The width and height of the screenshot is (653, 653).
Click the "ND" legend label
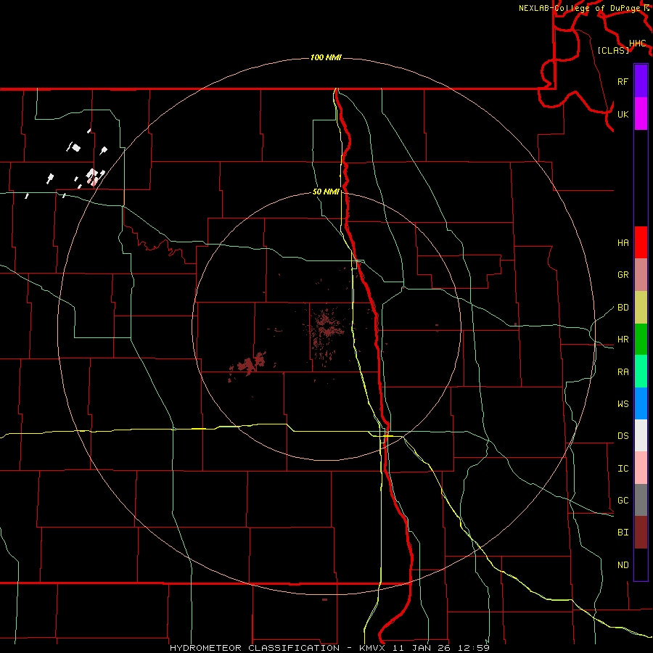(623, 565)
